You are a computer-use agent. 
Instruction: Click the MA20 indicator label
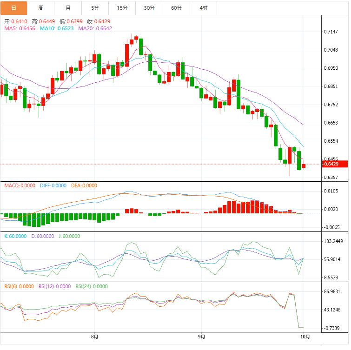(x=95, y=28)
